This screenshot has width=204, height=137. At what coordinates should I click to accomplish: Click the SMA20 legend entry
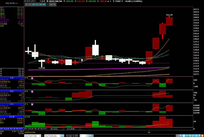point(12,12)
